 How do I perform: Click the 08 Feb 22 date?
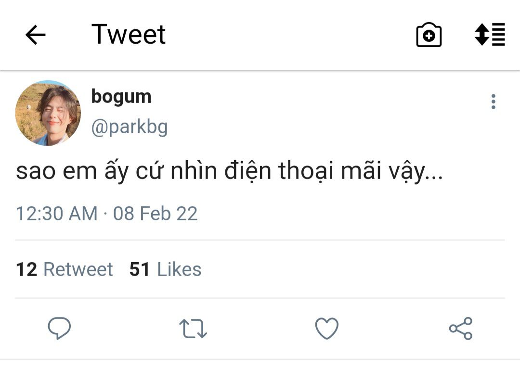(x=156, y=214)
